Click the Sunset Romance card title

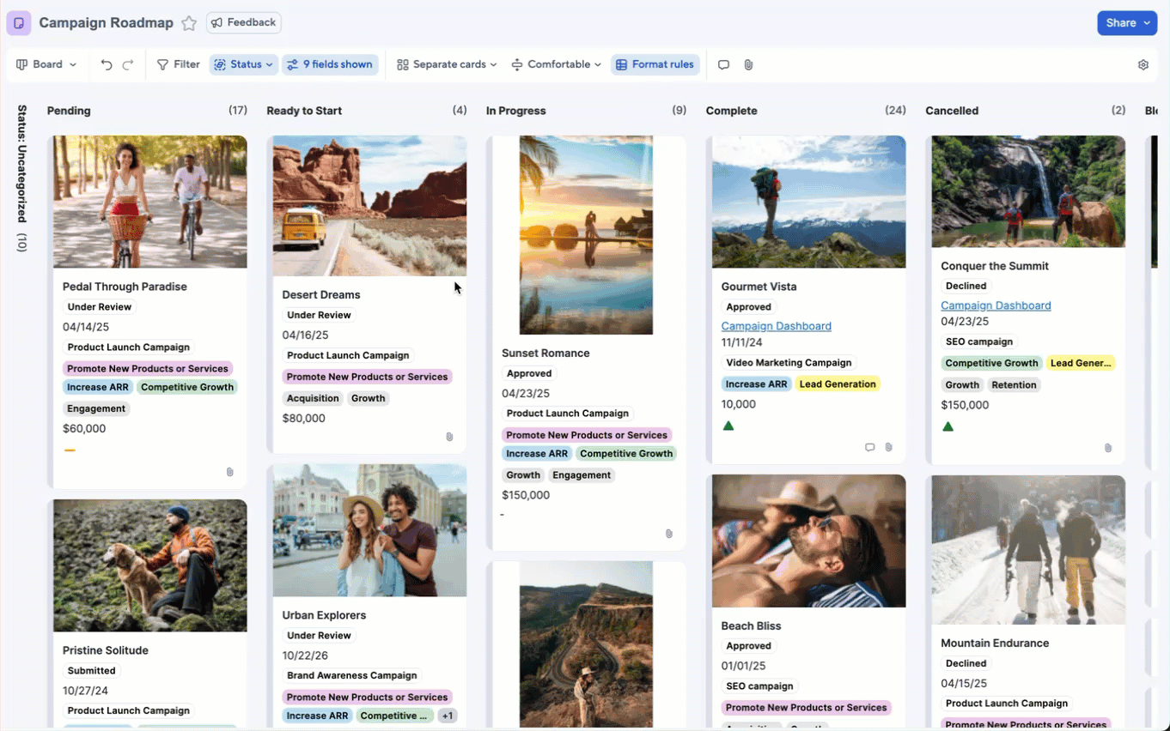[x=545, y=353]
